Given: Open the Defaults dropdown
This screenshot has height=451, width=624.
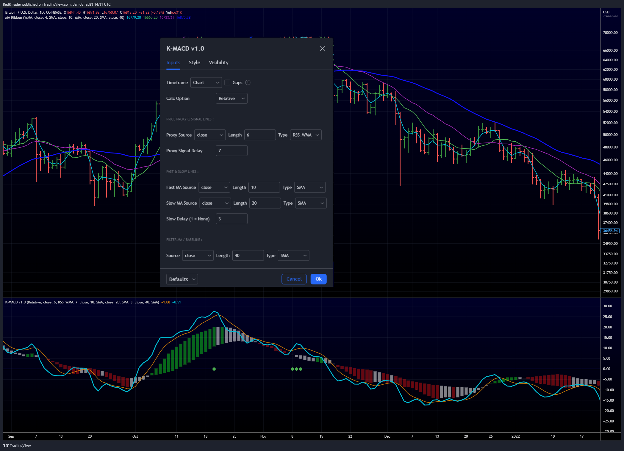Looking at the screenshot, I should [182, 279].
